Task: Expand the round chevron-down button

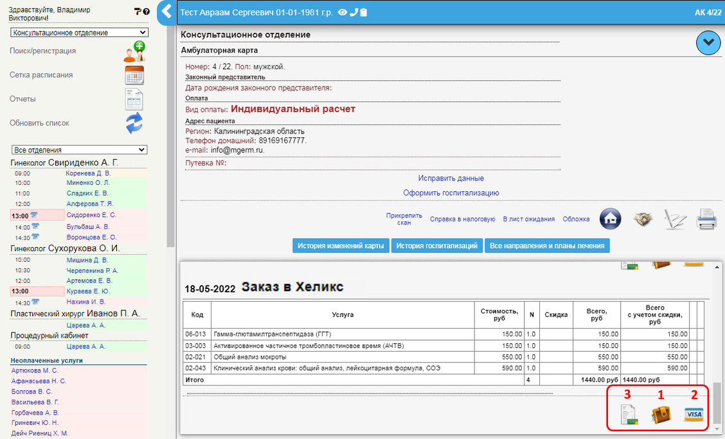Action: [x=709, y=42]
